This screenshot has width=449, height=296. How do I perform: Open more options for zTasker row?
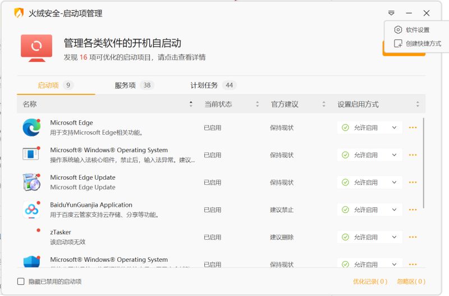413,237
